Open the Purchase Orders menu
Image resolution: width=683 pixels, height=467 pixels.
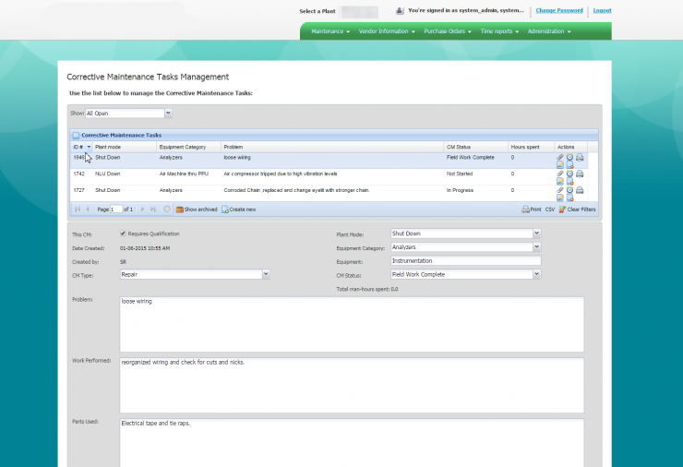(448, 31)
